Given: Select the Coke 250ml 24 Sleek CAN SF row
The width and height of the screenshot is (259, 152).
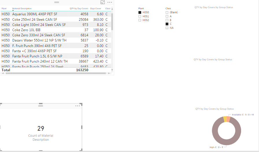Looking at the screenshot, I should click(56, 19).
